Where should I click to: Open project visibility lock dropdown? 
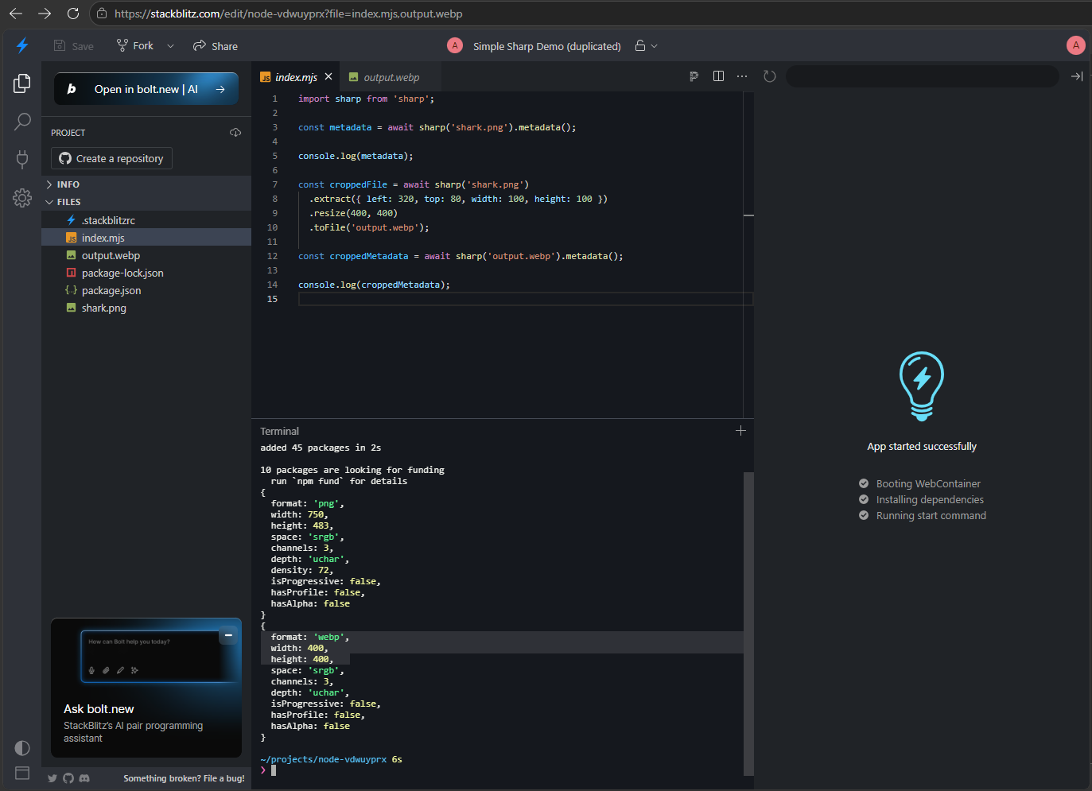coord(646,46)
